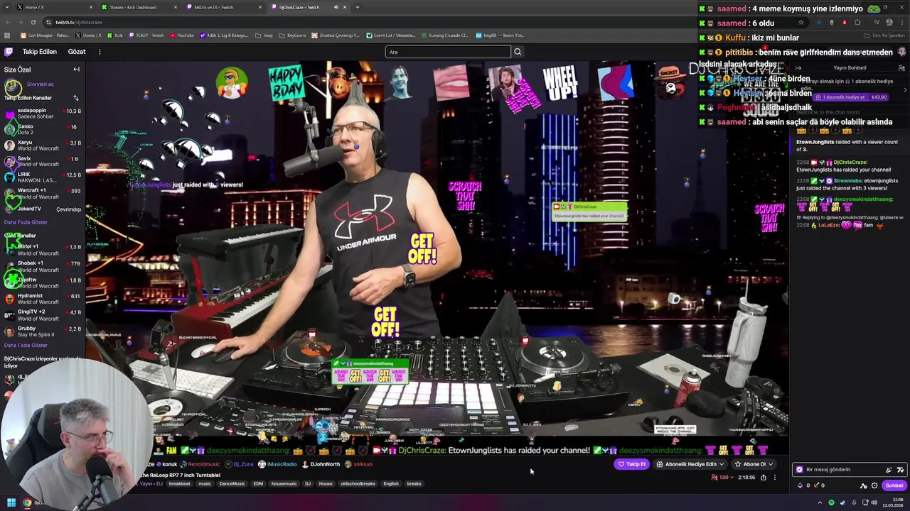Screen dimensions: 910x511
Task: Reload the page with the browser refresh icon
Action: 33,22
